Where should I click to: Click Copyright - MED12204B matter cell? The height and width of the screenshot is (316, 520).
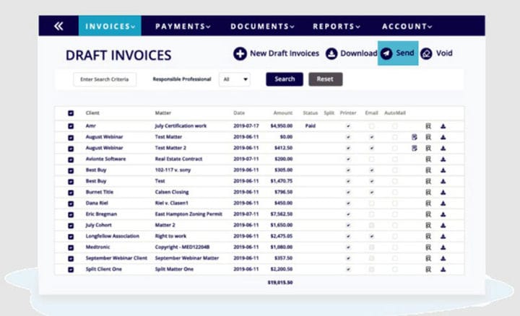[182, 247]
